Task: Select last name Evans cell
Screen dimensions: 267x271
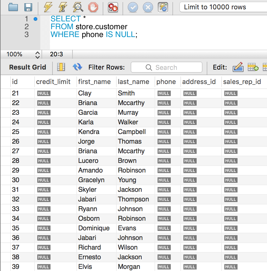Action: [x=136, y=228]
